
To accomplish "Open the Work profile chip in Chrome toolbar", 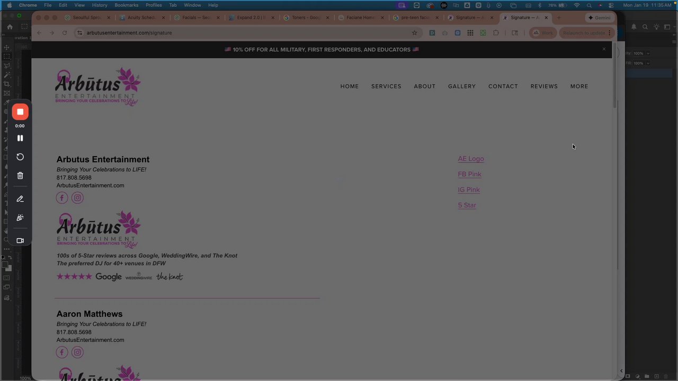I will tap(542, 33).
